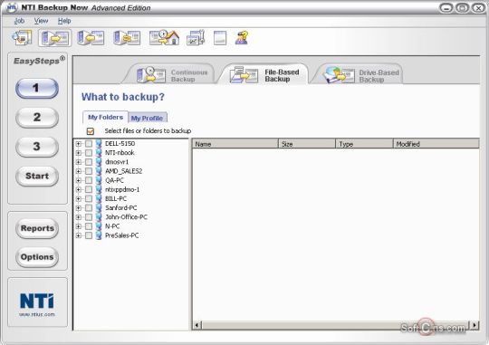Screen dimensions: 489x345
Task: Sort by the Name column header
Action: point(235,144)
